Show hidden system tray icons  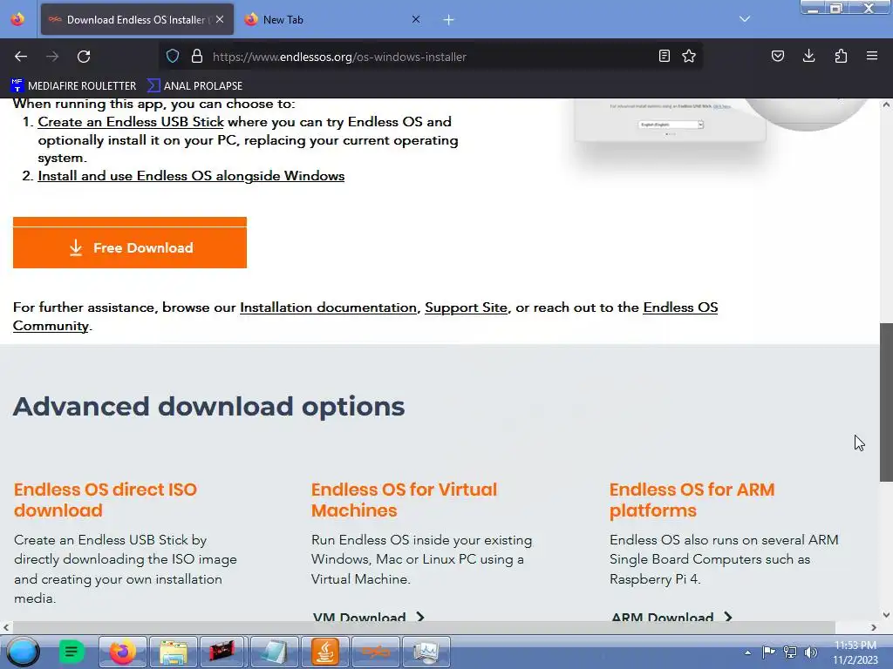coord(747,652)
